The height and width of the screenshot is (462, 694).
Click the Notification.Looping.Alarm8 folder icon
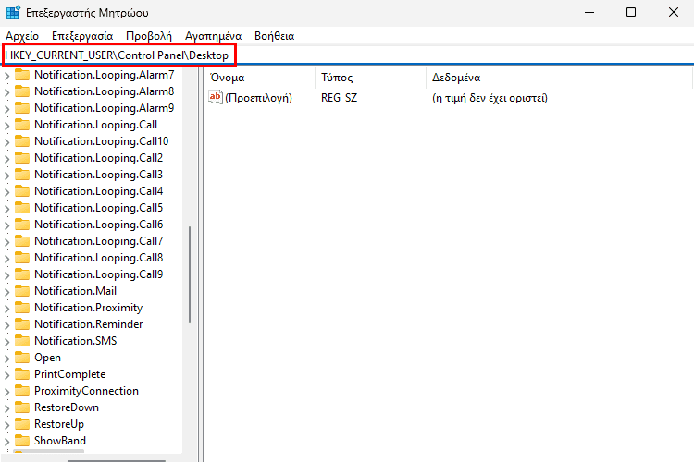click(22, 91)
